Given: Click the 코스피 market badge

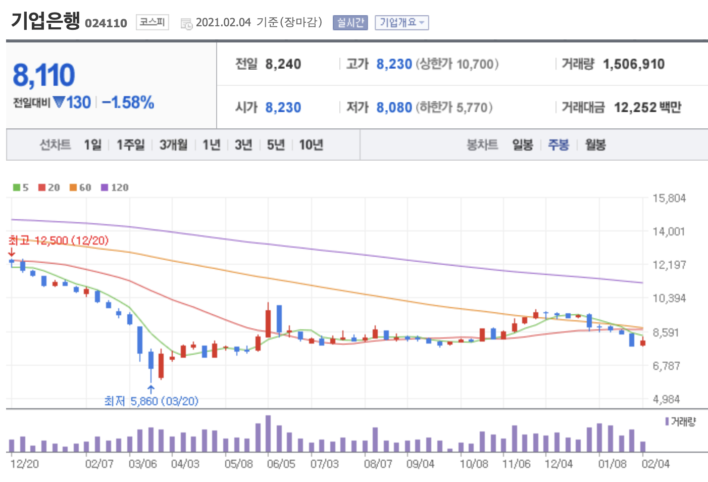Looking at the screenshot, I should pyautogui.click(x=152, y=22).
